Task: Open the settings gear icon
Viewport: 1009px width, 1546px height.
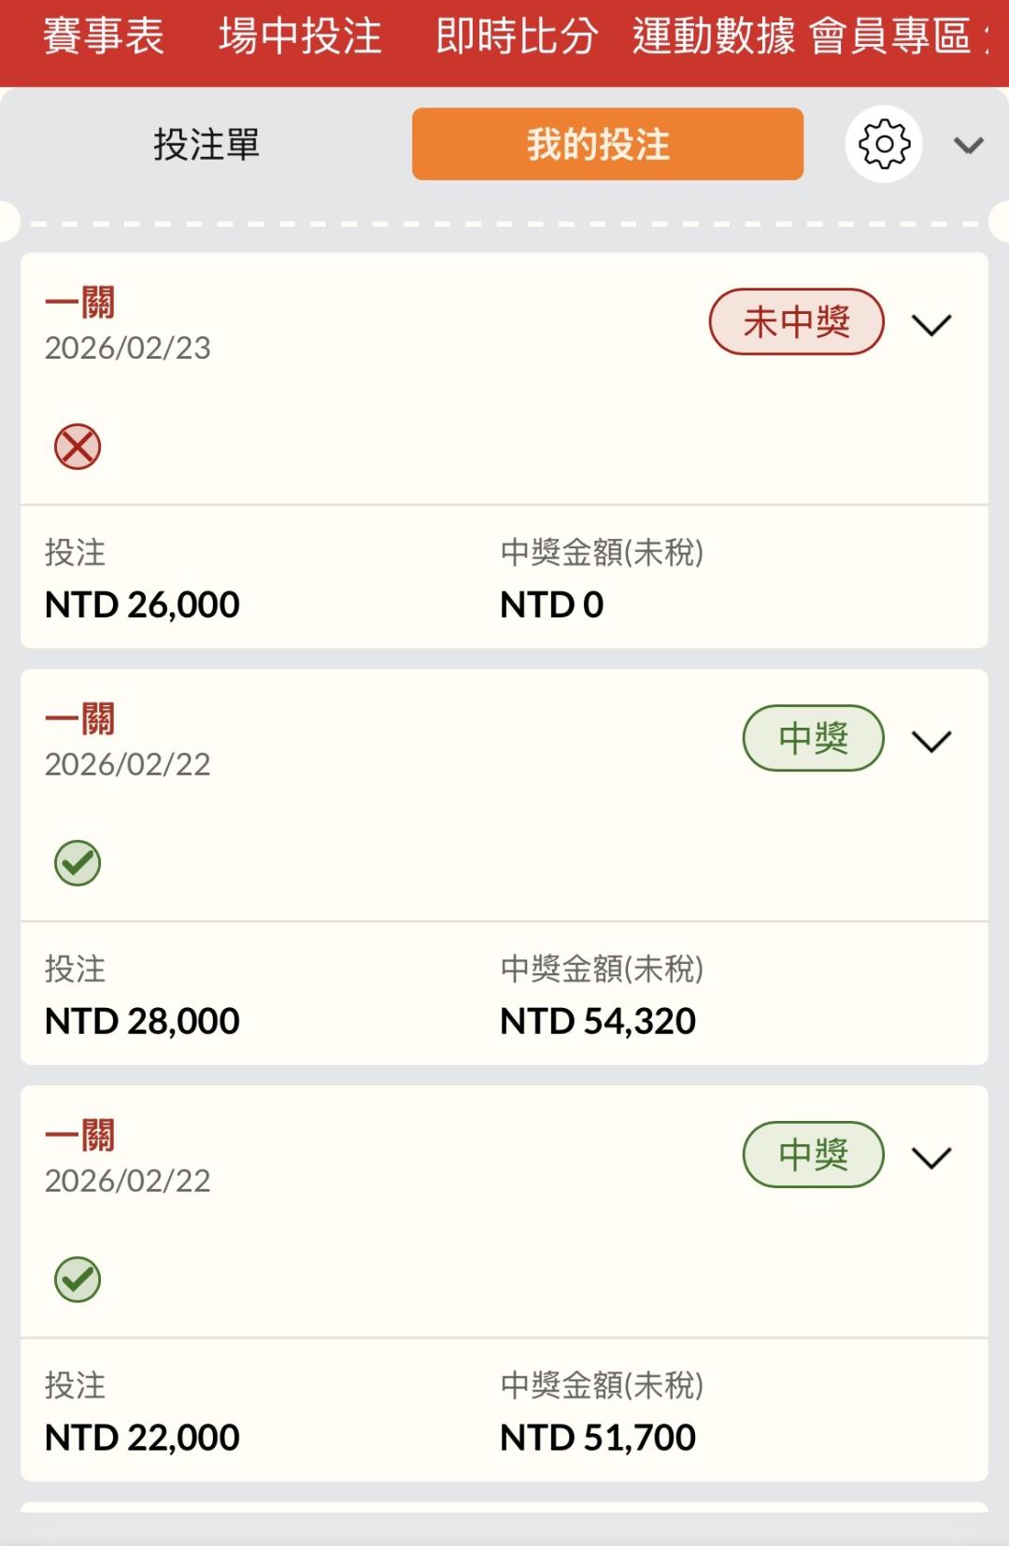Action: pos(884,145)
